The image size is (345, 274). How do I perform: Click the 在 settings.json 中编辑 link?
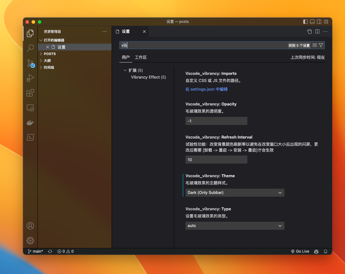coord(207,89)
